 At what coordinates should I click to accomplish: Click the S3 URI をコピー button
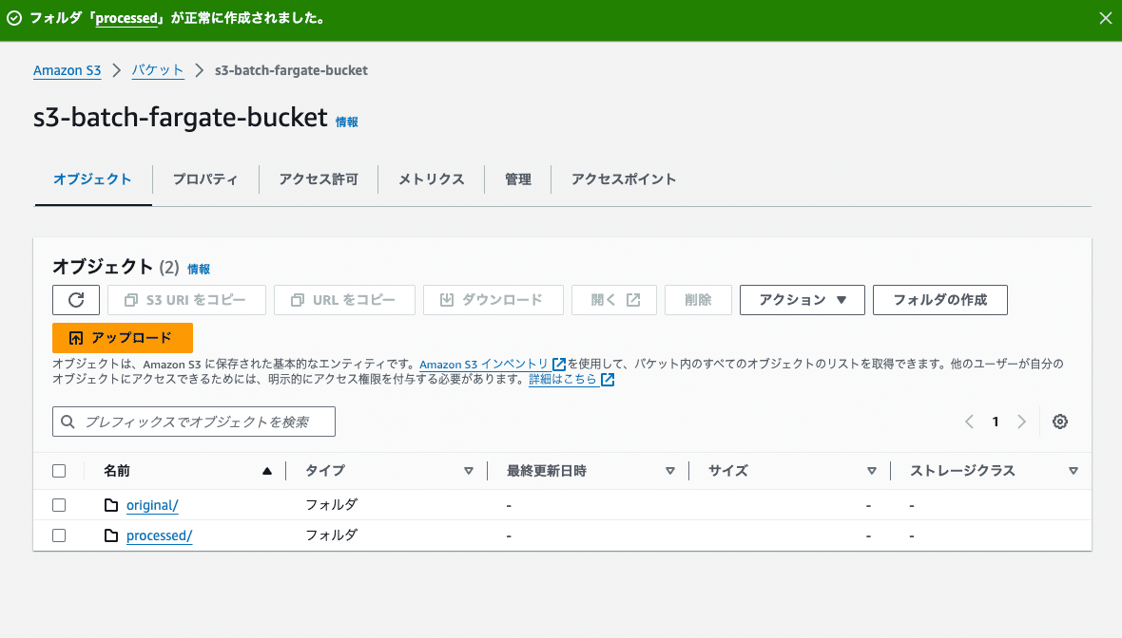186,300
